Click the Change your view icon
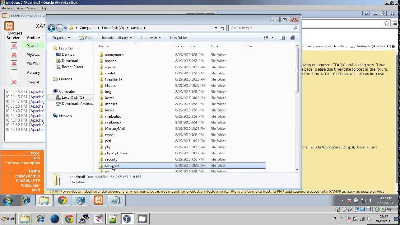Screen dimensions: 400x225 point(266,38)
